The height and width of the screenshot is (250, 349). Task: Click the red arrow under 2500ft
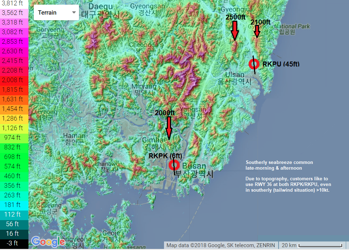[234, 31]
